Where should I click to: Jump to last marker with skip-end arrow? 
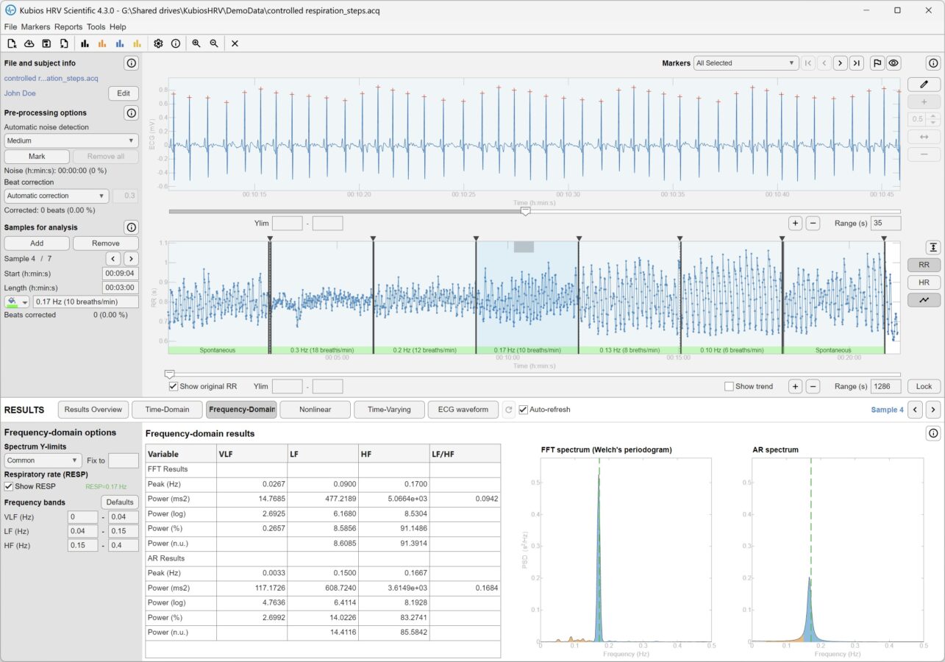[x=856, y=63]
